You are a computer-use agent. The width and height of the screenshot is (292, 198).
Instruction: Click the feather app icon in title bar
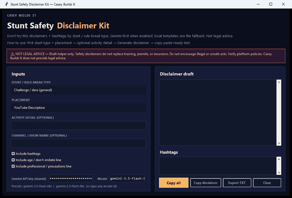tap(7, 4)
